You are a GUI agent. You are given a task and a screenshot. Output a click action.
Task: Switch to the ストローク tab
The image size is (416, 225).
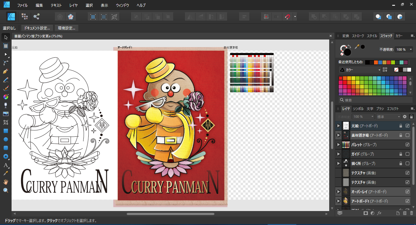coord(358,36)
